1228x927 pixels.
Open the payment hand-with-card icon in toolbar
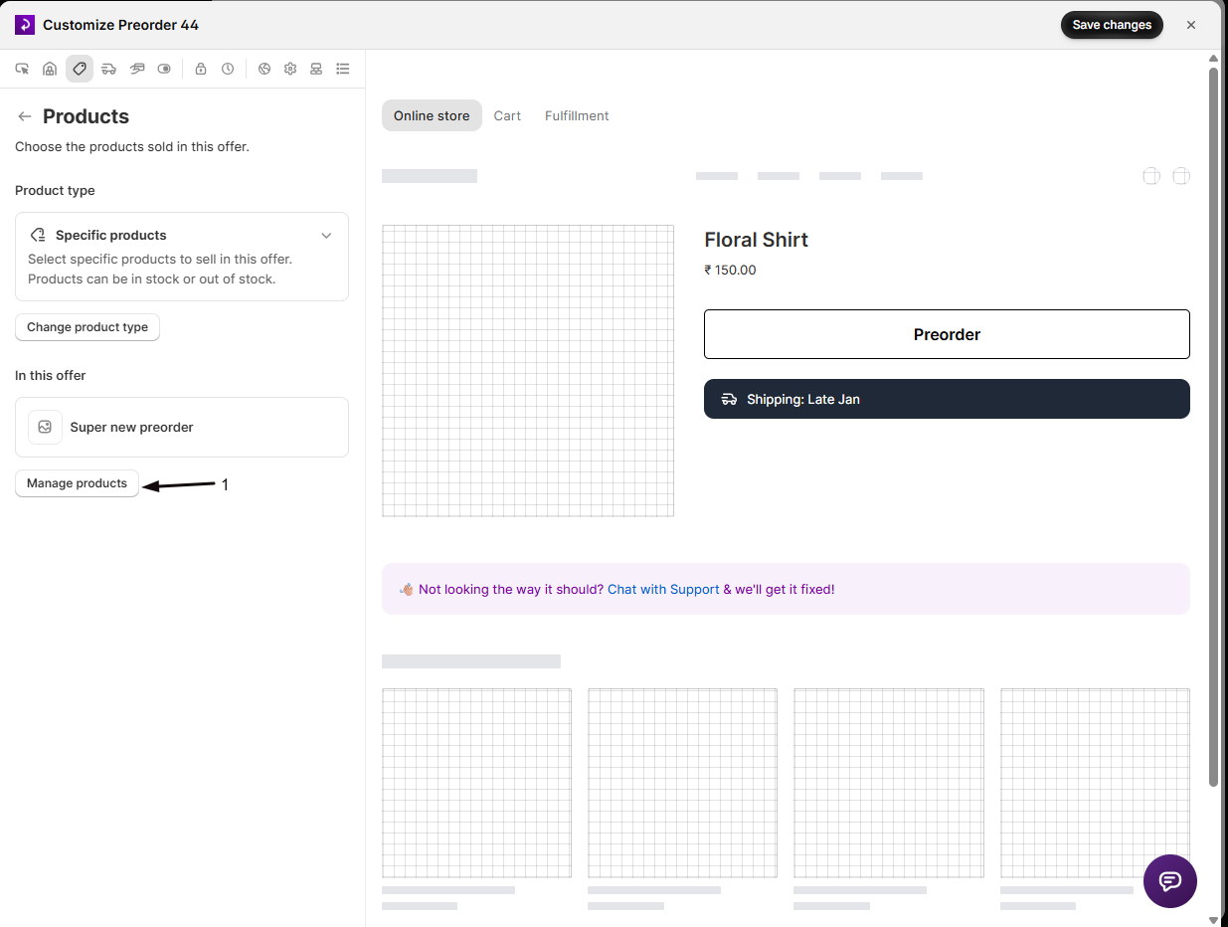click(x=137, y=69)
